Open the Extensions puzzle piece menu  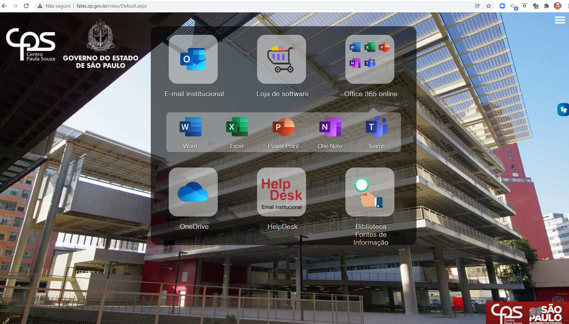[x=547, y=6]
